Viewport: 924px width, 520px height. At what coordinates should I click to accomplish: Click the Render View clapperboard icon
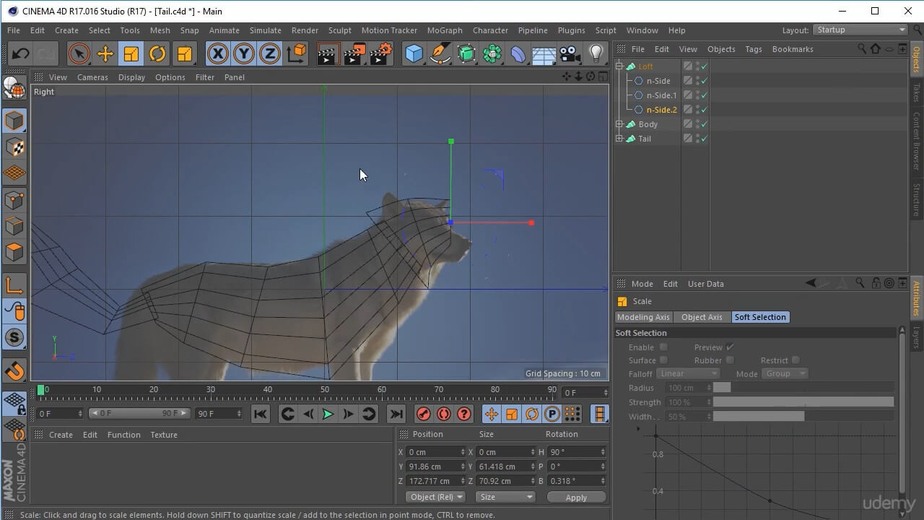[328, 54]
